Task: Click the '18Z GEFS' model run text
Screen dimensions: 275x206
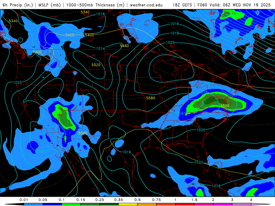Action: [182, 5]
